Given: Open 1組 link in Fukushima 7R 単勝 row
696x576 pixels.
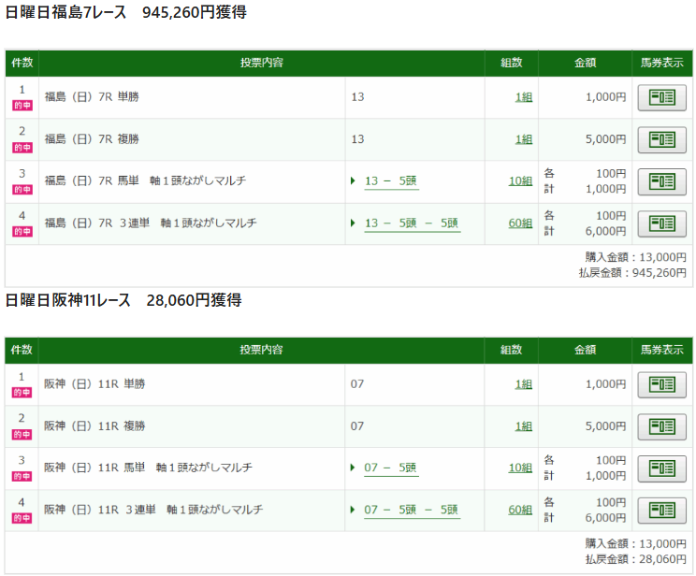Looking at the screenshot, I should tap(524, 97).
